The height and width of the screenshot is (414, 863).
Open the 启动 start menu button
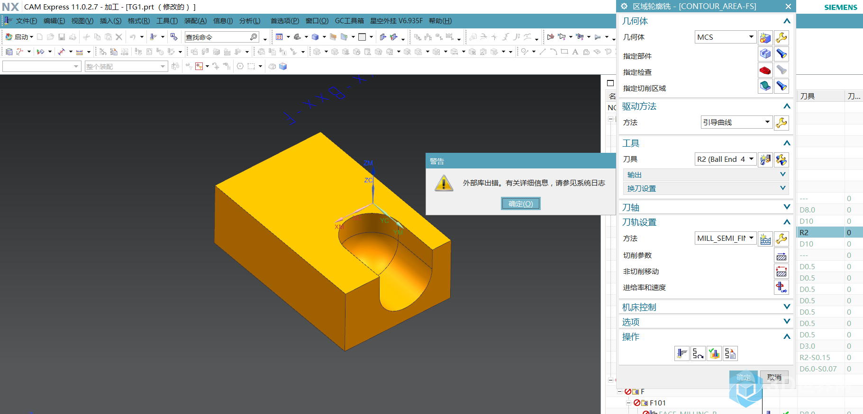pyautogui.click(x=19, y=37)
